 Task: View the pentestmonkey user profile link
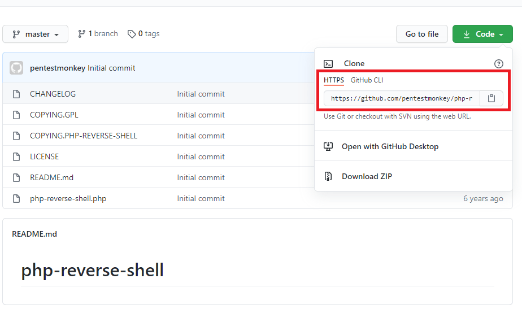coord(58,68)
